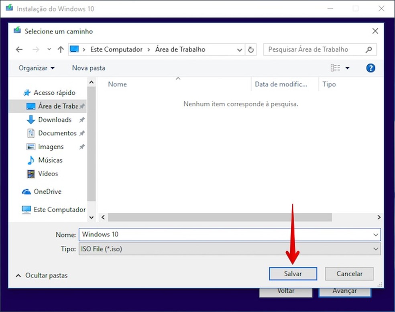Select Vídeos in the sidebar
The image size is (395, 312).
[48, 173]
